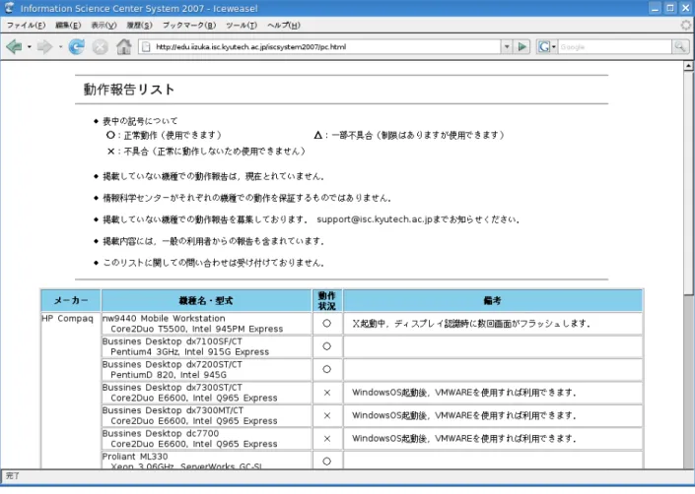
Task: Click the Go arrow beside the URL bar
Action: [522, 46]
